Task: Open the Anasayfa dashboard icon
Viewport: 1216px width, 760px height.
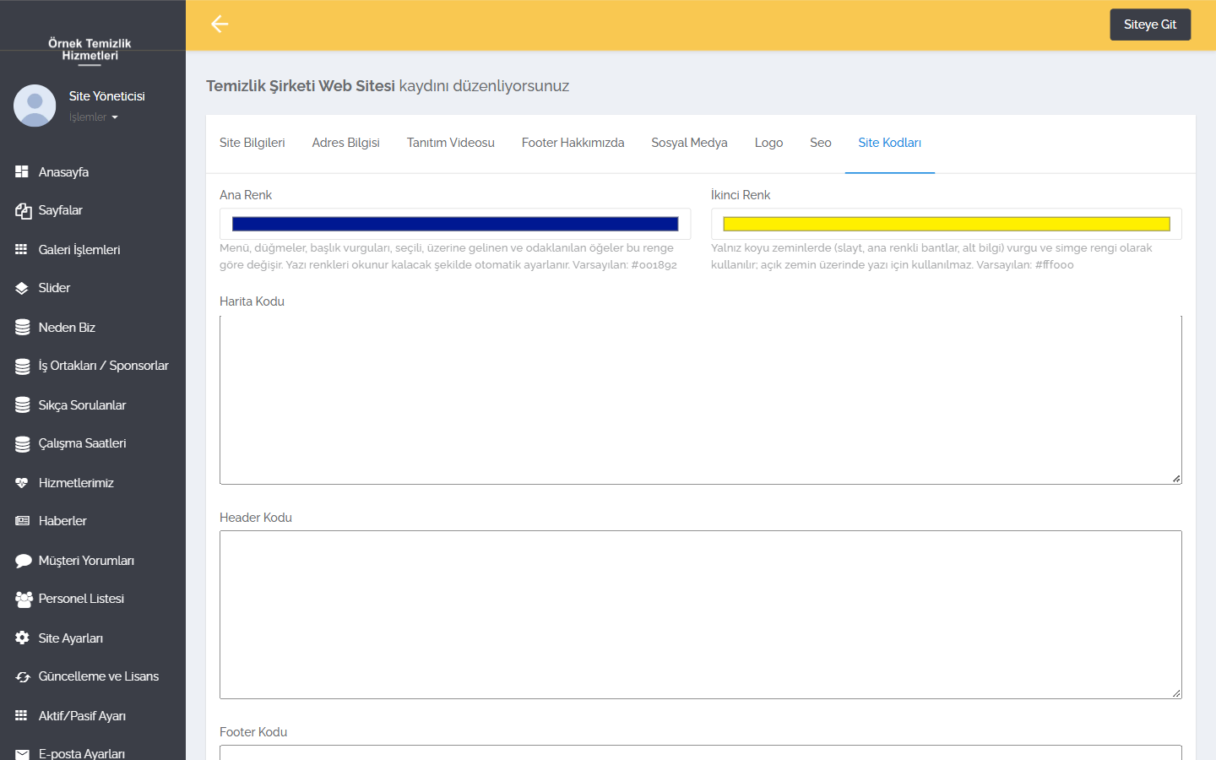Action: (x=22, y=171)
